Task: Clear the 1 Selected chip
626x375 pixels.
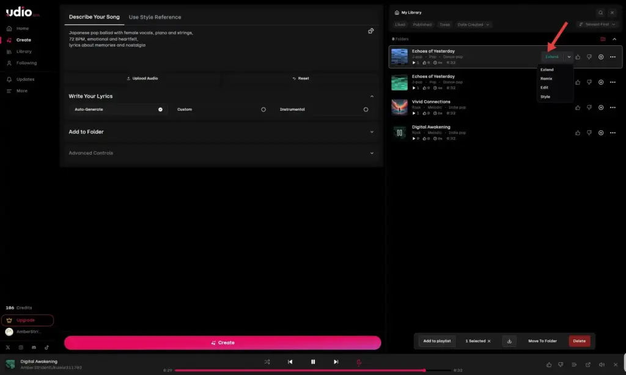Action: coord(489,341)
